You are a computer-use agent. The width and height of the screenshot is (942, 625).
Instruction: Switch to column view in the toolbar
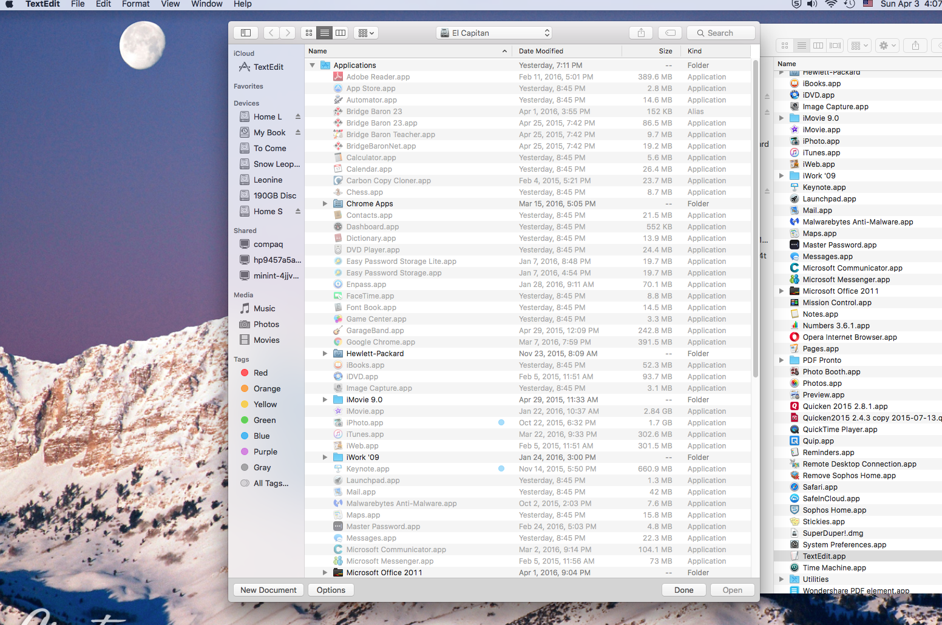(x=341, y=32)
